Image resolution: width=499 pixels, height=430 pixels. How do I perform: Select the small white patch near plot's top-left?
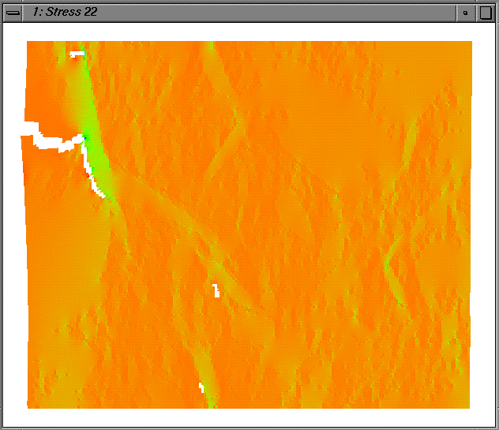77,54
